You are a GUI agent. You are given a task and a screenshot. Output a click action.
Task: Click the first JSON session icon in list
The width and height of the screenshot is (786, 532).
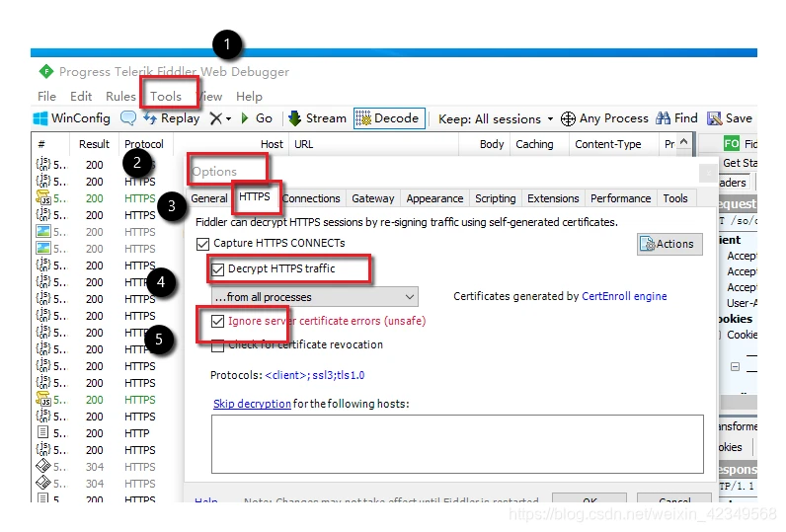point(43,164)
